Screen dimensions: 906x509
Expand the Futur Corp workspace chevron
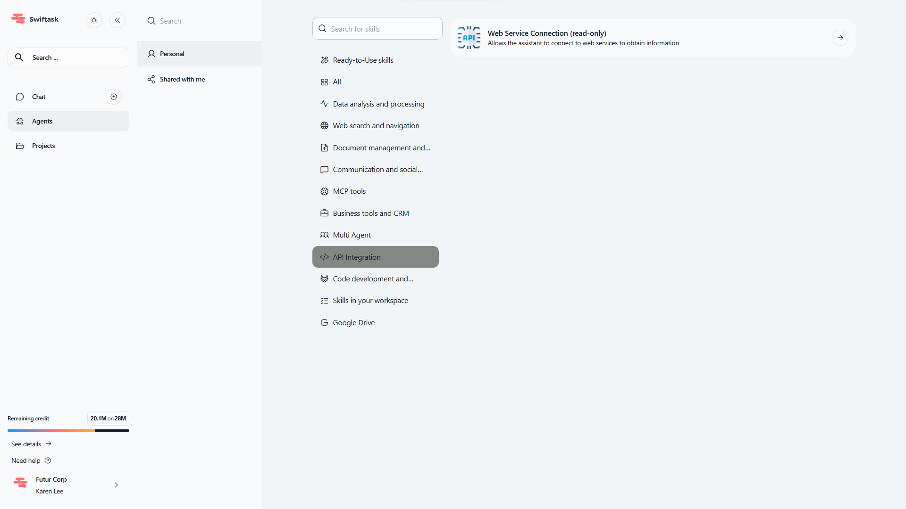116,485
